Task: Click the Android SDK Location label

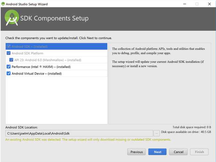Action: point(22,127)
